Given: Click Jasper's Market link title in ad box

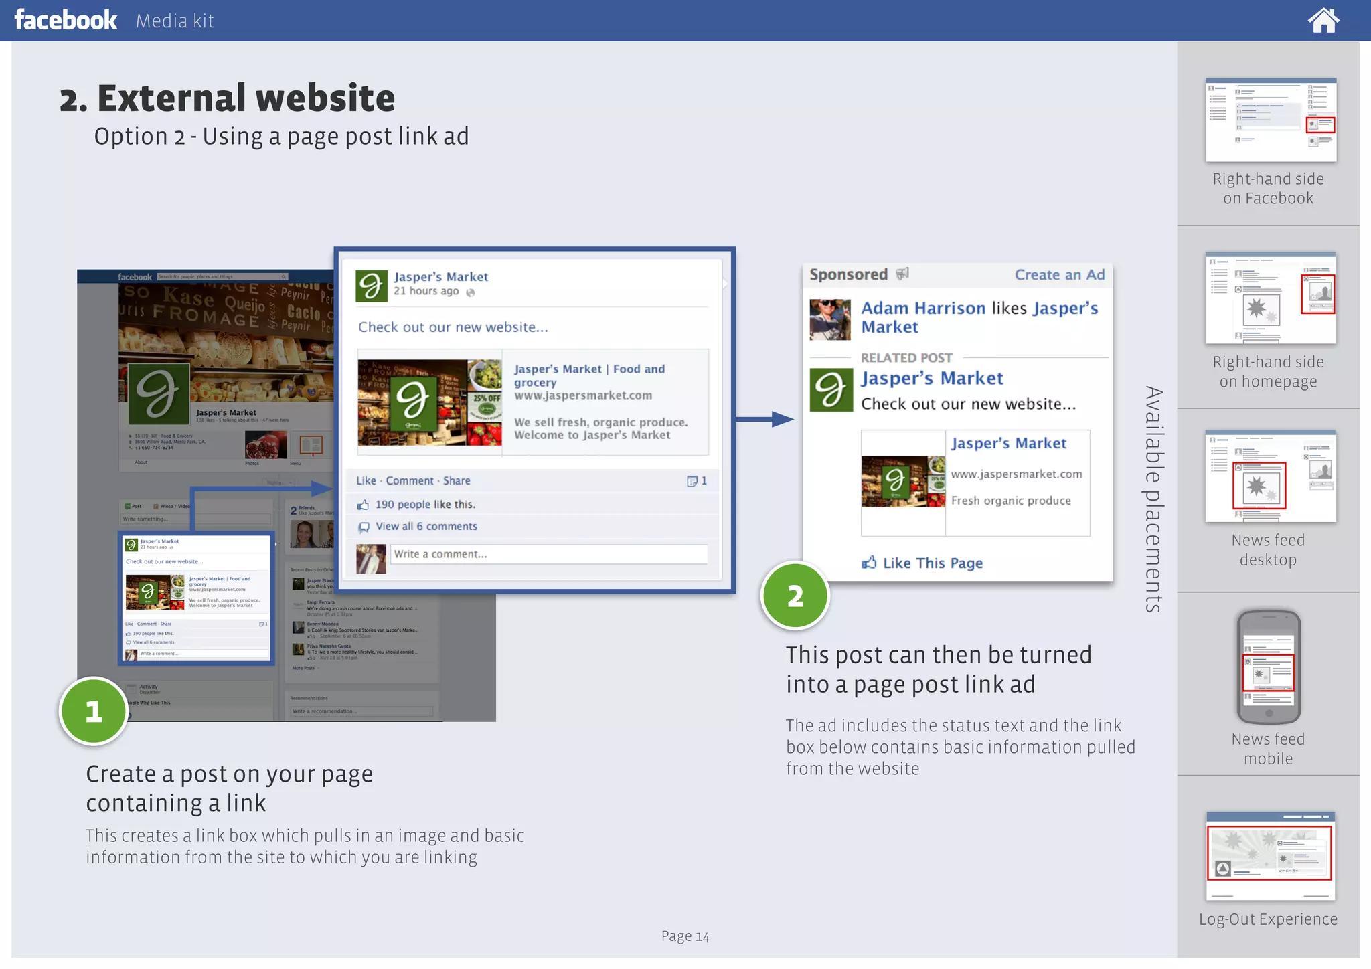Looking at the screenshot, I should click(1008, 443).
